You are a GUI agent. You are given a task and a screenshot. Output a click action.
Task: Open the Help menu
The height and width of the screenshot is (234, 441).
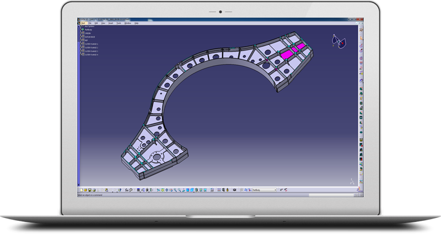tap(136, 24)
